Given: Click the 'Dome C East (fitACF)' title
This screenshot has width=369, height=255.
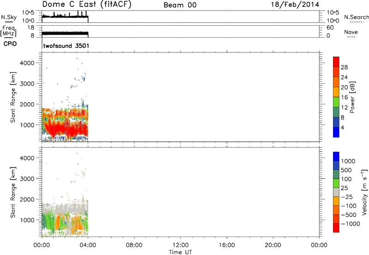Looking at the screenshot, I should pyautogui.click(x=87, y=4).
